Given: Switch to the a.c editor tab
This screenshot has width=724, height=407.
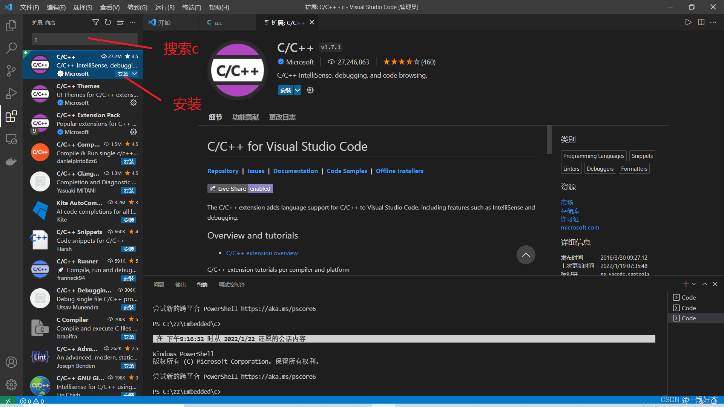Looking at the screenshot, I should click(x=228, y=23).
